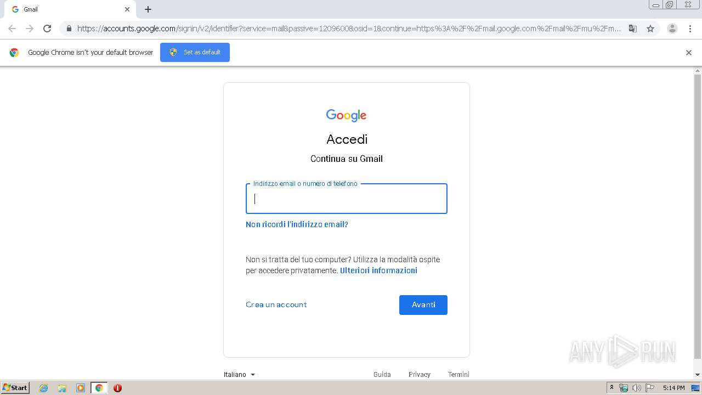
Task: Click the address bar URL
Action: (349, 29)
